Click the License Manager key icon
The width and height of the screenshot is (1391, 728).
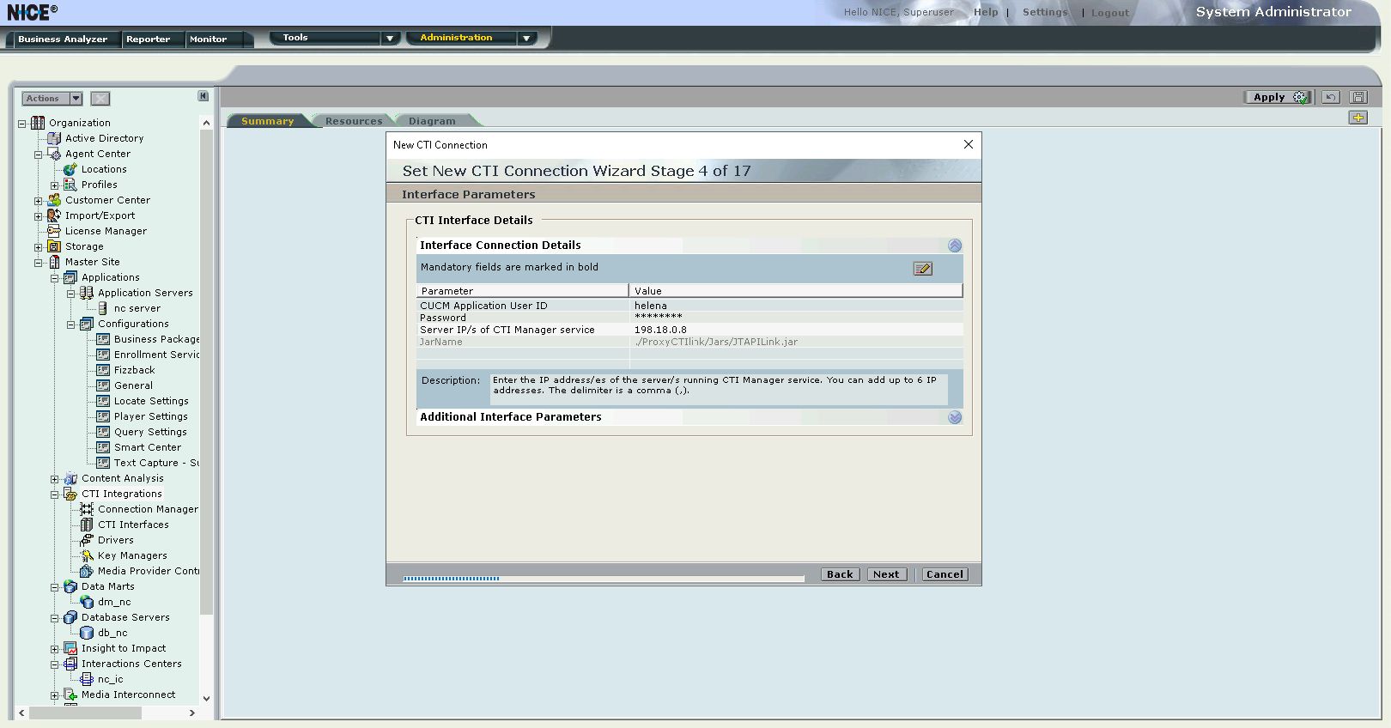point(54,231)
